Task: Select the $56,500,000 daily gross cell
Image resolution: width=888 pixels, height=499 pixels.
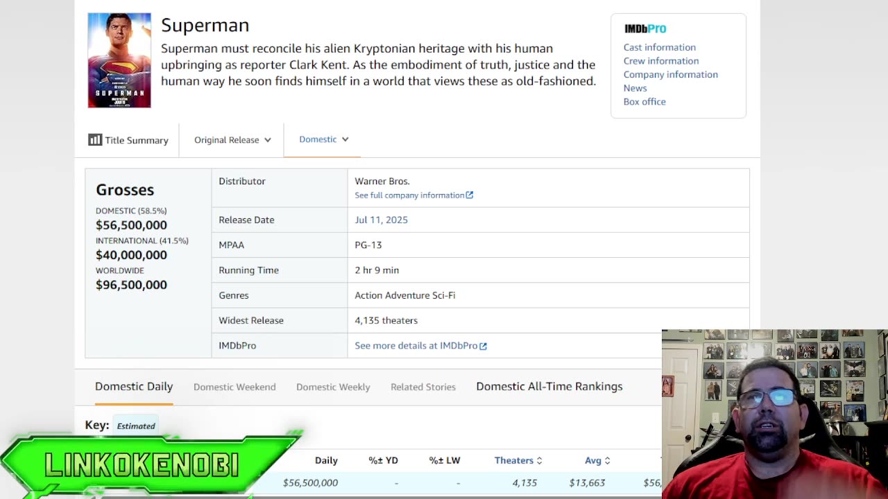Action: click(x=310, y=482)
